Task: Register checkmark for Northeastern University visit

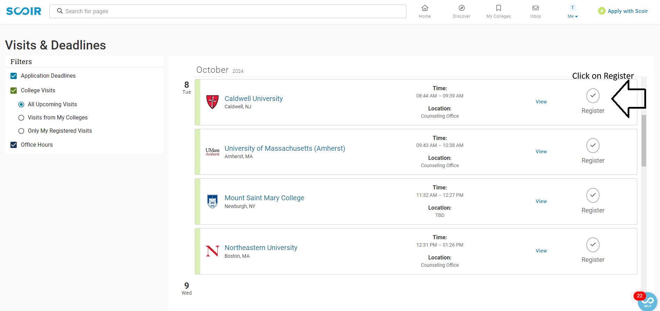Action: (593, 245)
